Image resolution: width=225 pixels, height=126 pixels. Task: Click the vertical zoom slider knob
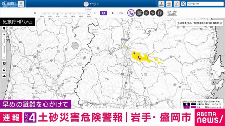point(4,44)
